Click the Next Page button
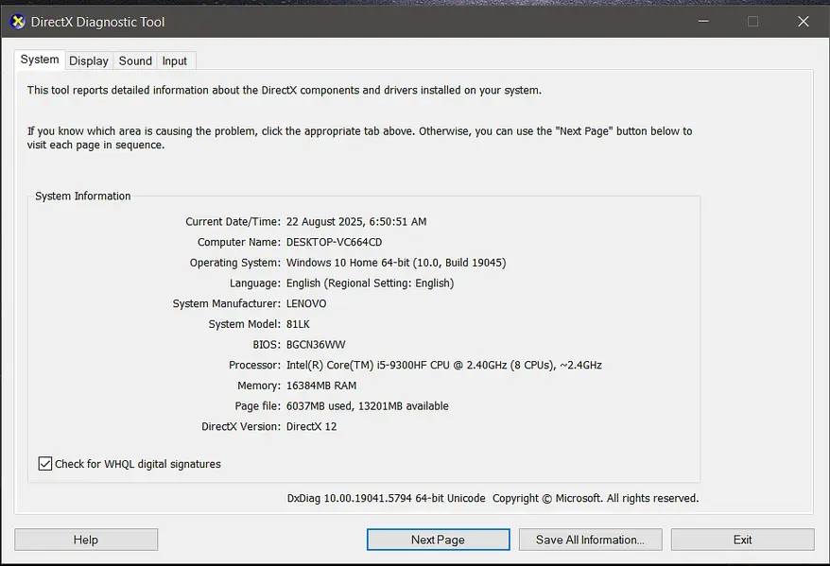830x566 pixels. click(x=438, y=540)
